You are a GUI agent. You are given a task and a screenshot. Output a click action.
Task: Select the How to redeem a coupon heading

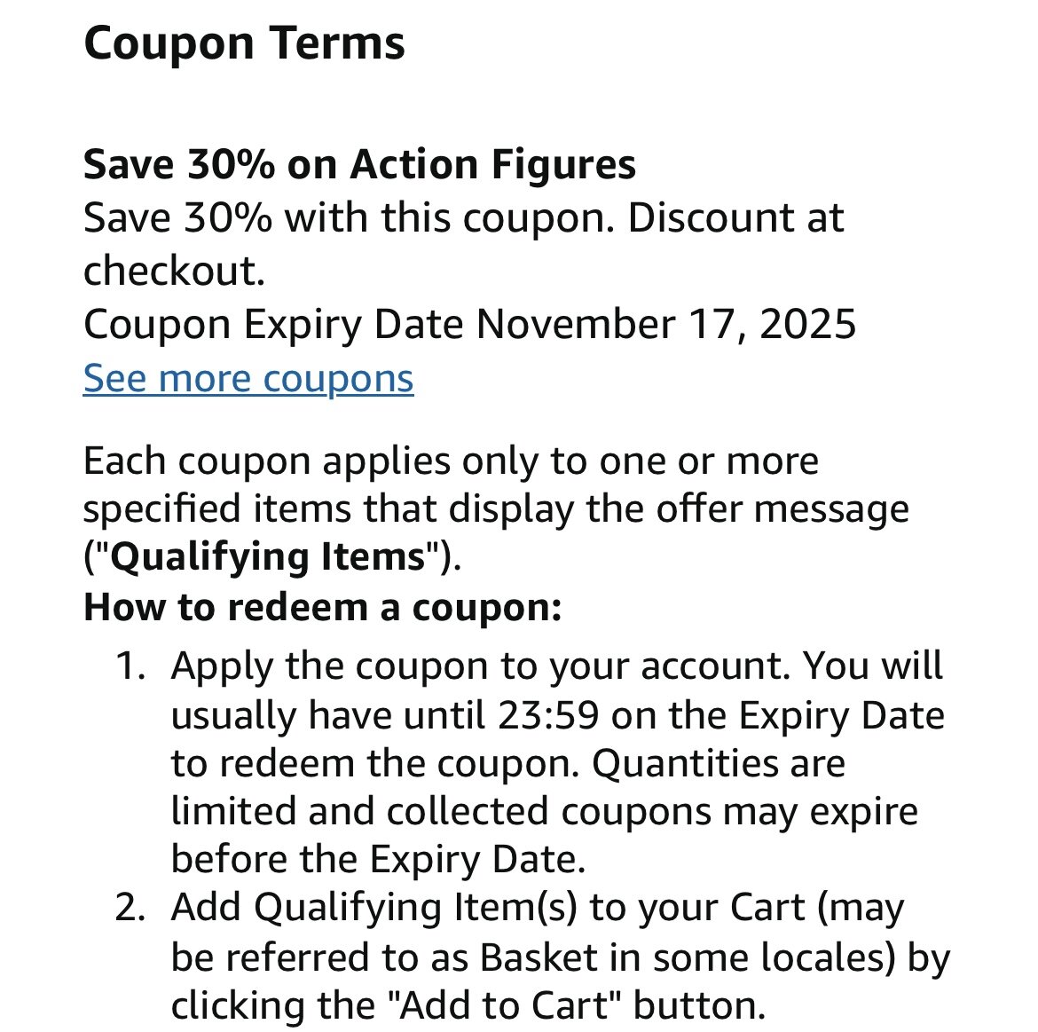pyautogui.click(x=322, y=608)
